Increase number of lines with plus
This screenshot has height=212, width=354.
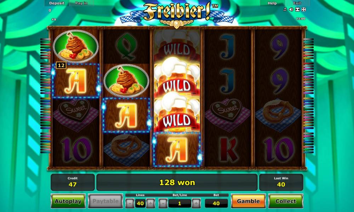(150, 204)
